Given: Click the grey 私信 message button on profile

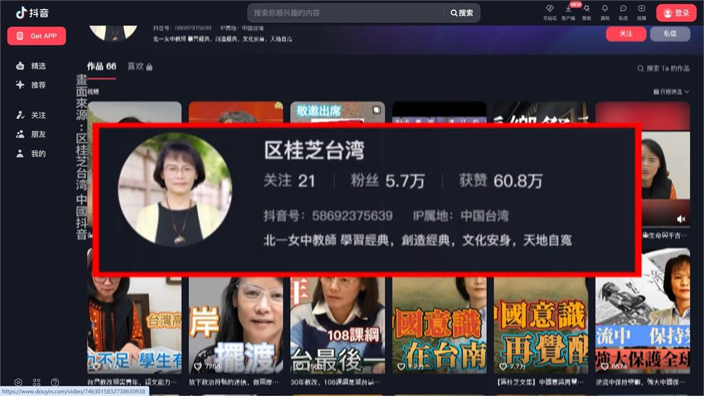Looking at the screenshot, I should pyautogui.click(x=670, y=34).
